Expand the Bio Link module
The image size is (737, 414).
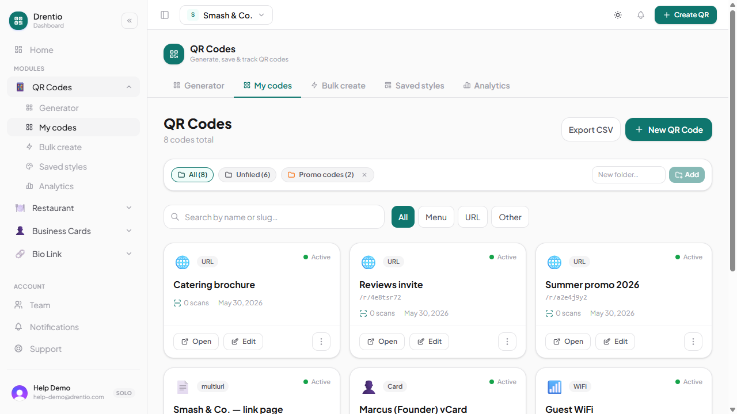click(73, 254)
